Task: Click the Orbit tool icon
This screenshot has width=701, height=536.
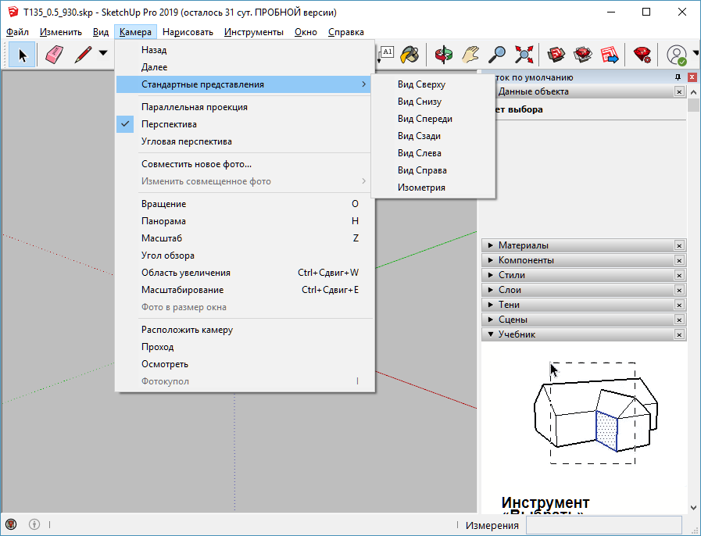Action: point(444,54)
